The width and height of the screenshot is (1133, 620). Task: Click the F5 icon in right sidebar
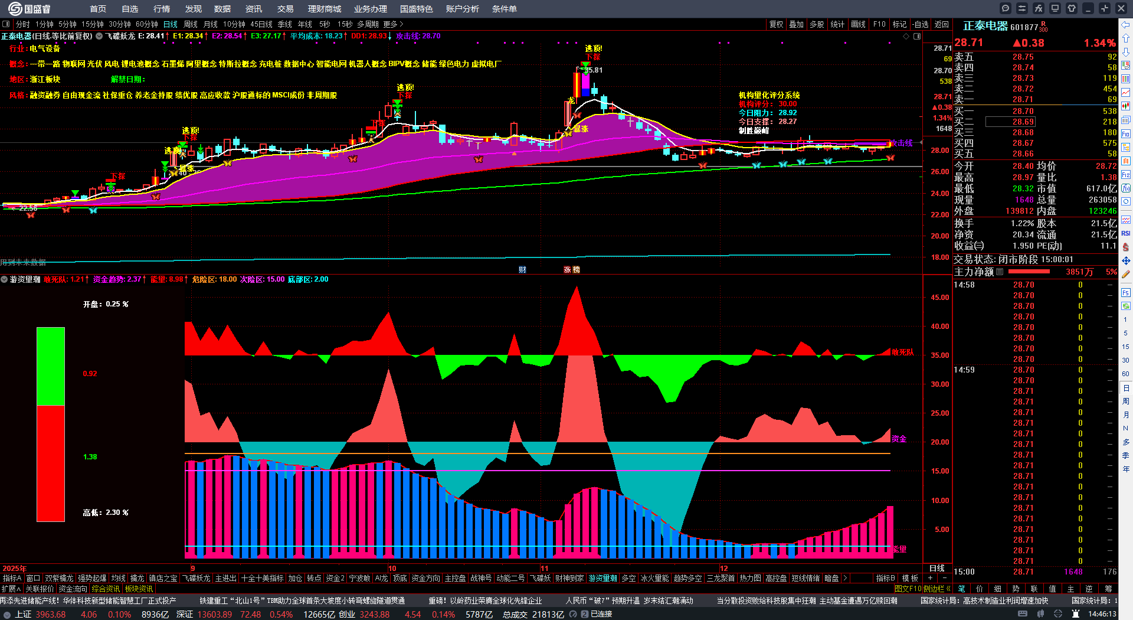click(1126, 293)
